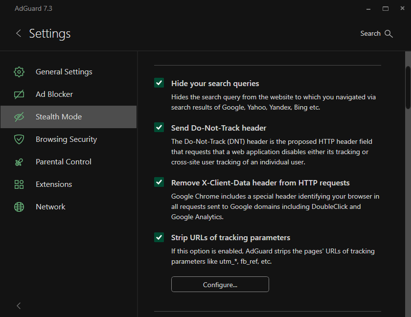Click the Network globe icon

point(19,207)
